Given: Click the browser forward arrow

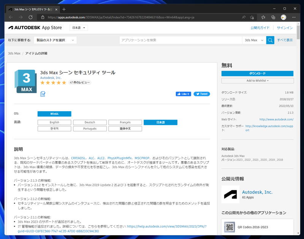Looking at the screenshot, I should coord(21,17).
